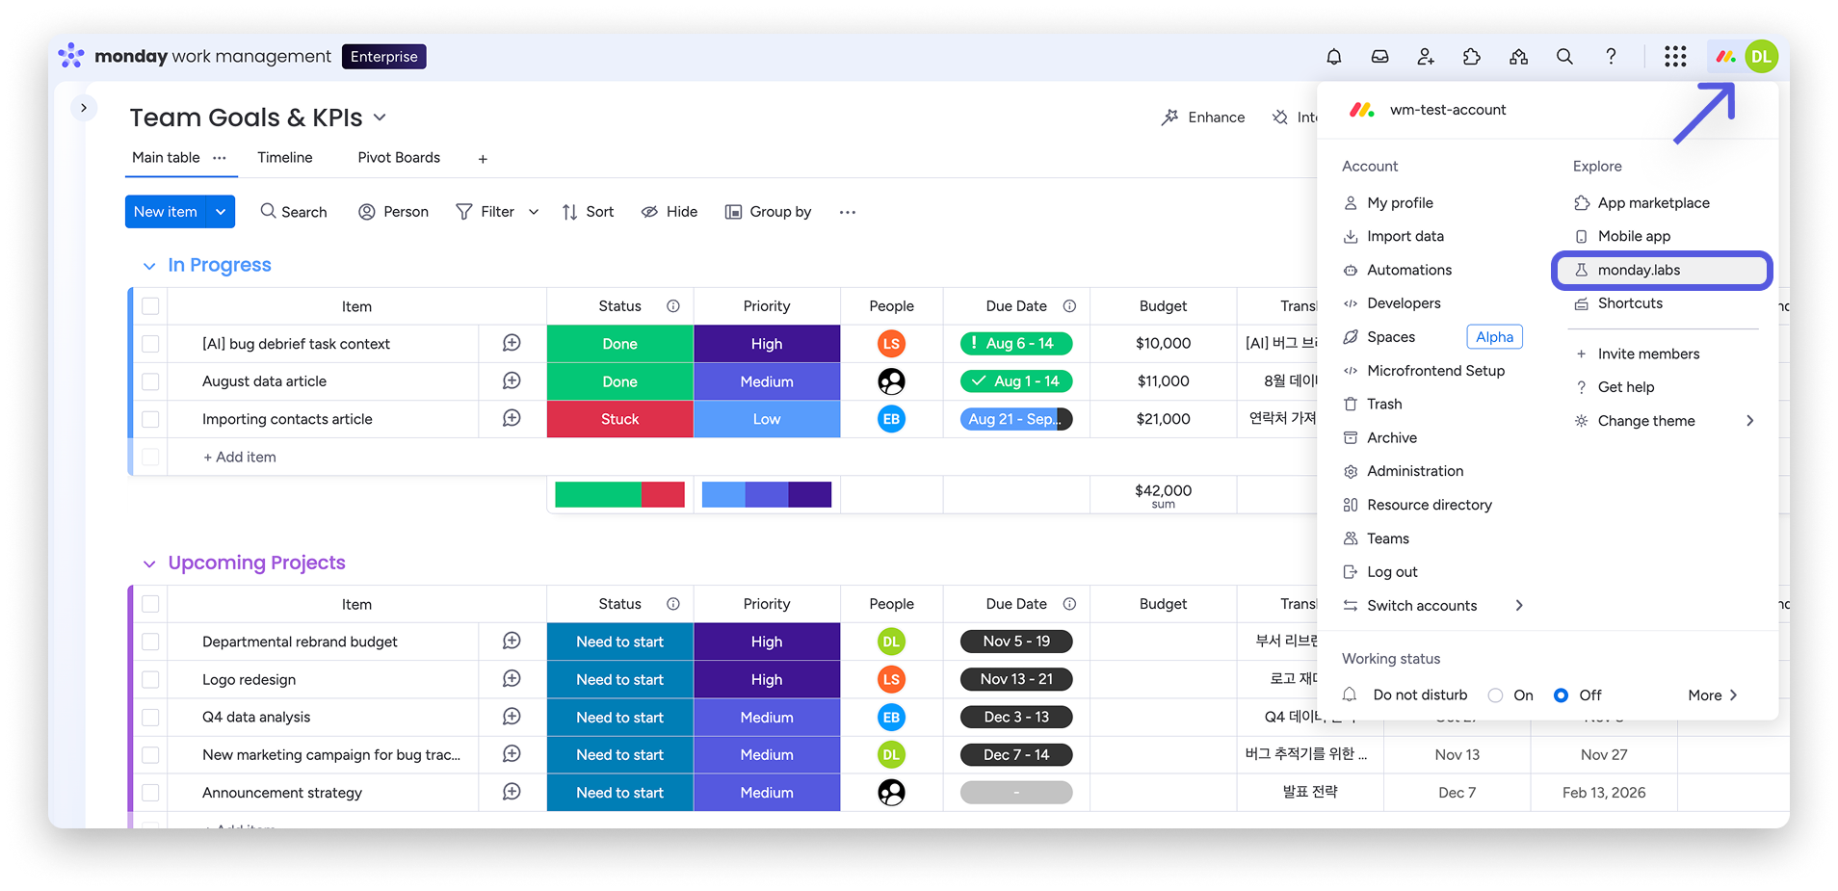
Task: Add update to August data article
Action: click(512, 380)
